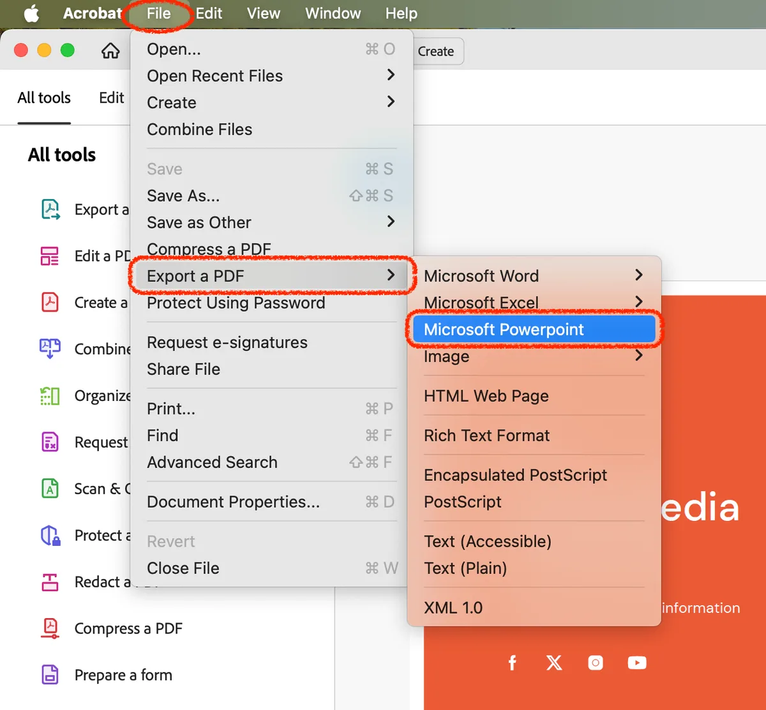Choose Request e-signatures in the File menu
Viewport: 766px width, 710px height.
[272, 343]
